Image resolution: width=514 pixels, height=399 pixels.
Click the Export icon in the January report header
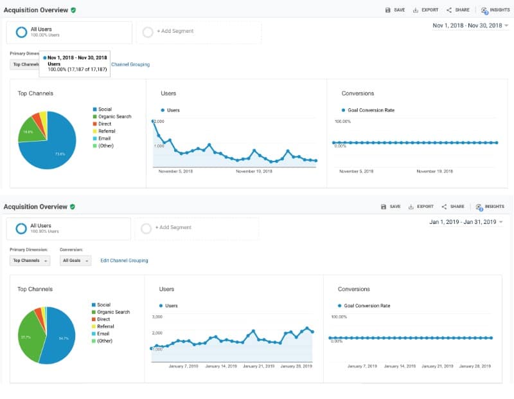click(x=411, y=207)
